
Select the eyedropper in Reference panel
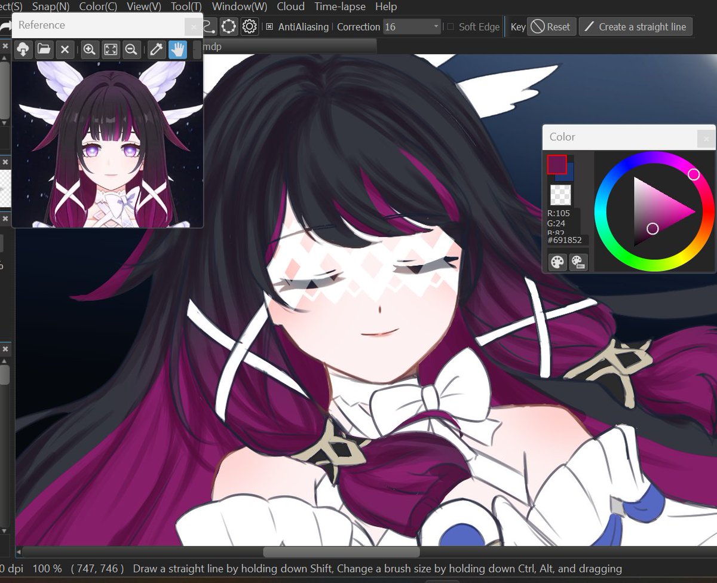click(x=156, y=50)
